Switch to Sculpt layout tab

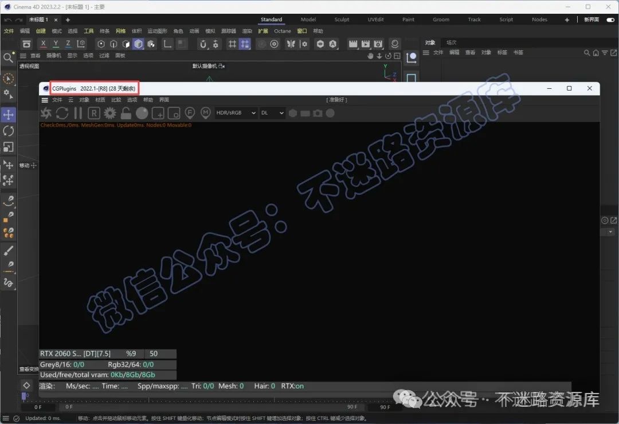(x=342, y=19)
